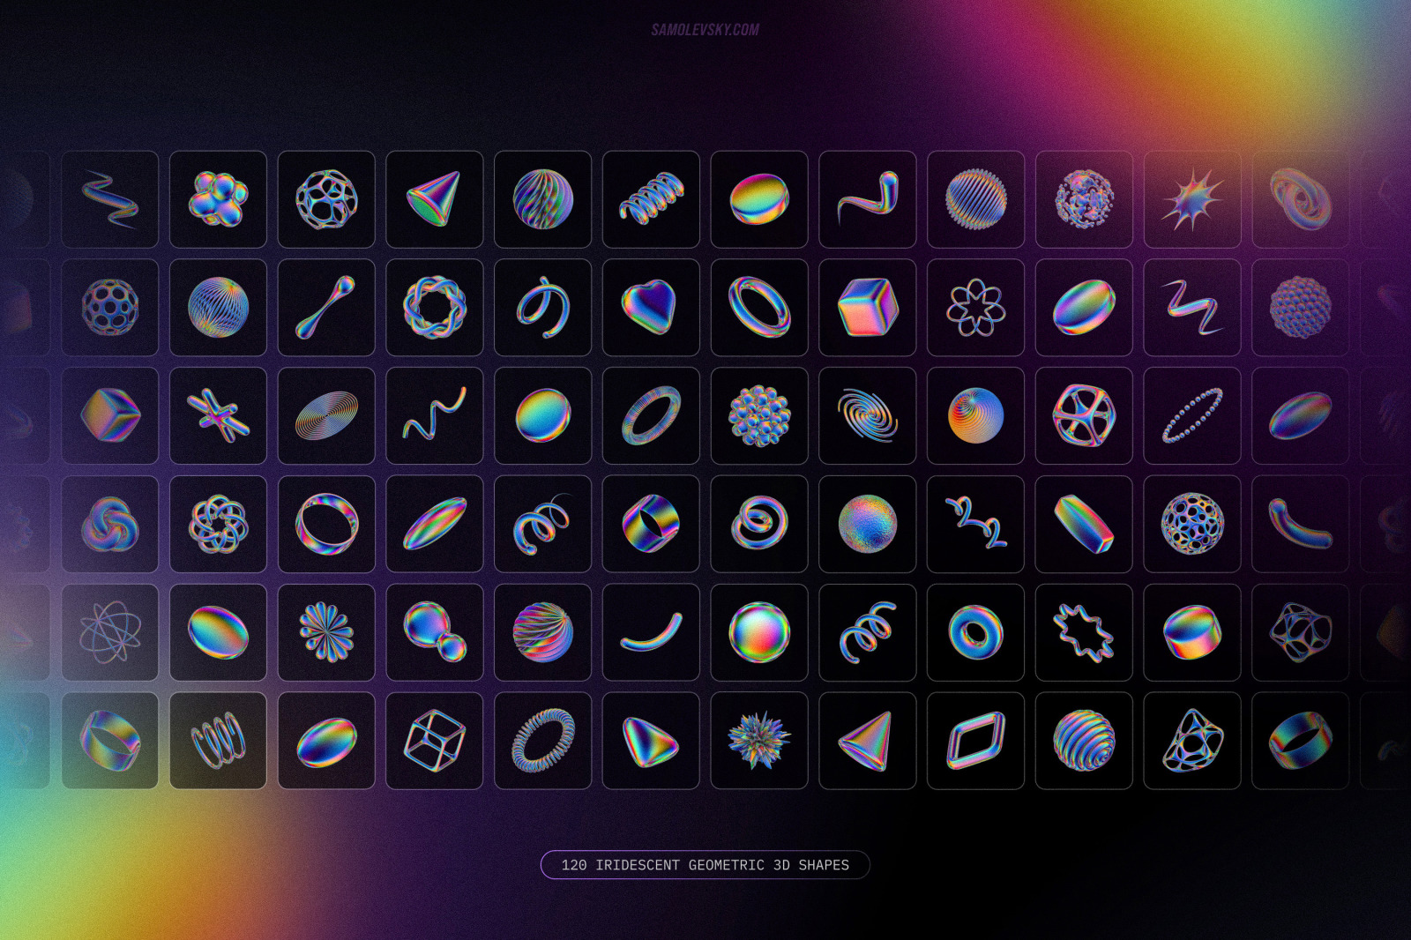Select the sphere made of small balls cluster
This screenshot has height=940, width=1411.
(759, 416)
